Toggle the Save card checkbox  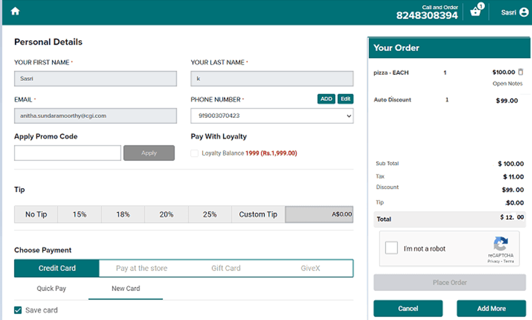[18, 310]
